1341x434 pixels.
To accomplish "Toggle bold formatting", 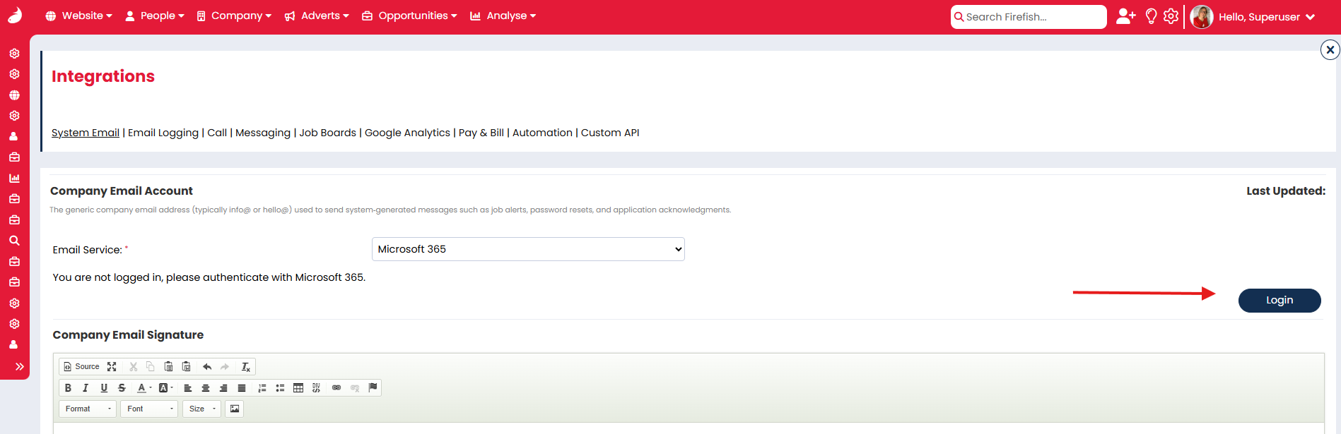I will (x=68, y=387).
